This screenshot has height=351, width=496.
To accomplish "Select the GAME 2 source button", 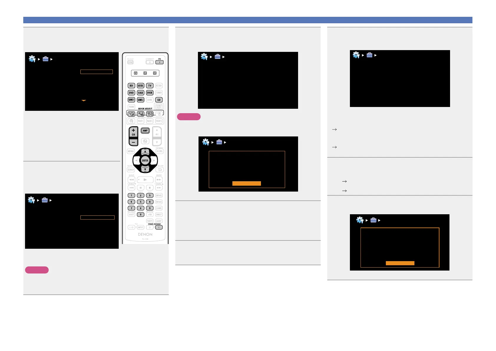I will click(140, 100).
